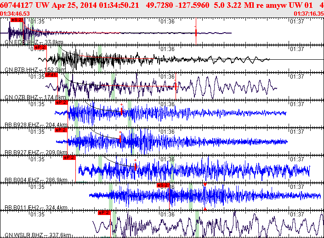Click the longitude value -127.5960 in header

(x=192, y=5)
